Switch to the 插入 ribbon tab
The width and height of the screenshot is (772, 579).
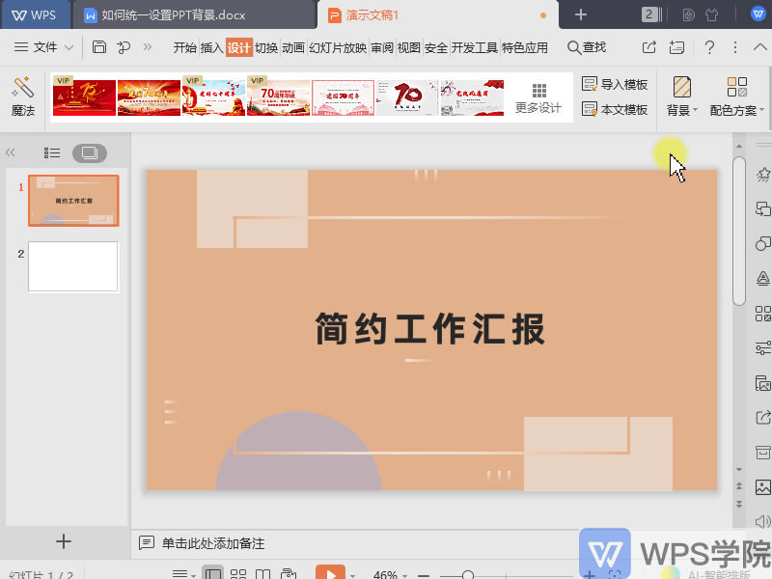[210, 46]
